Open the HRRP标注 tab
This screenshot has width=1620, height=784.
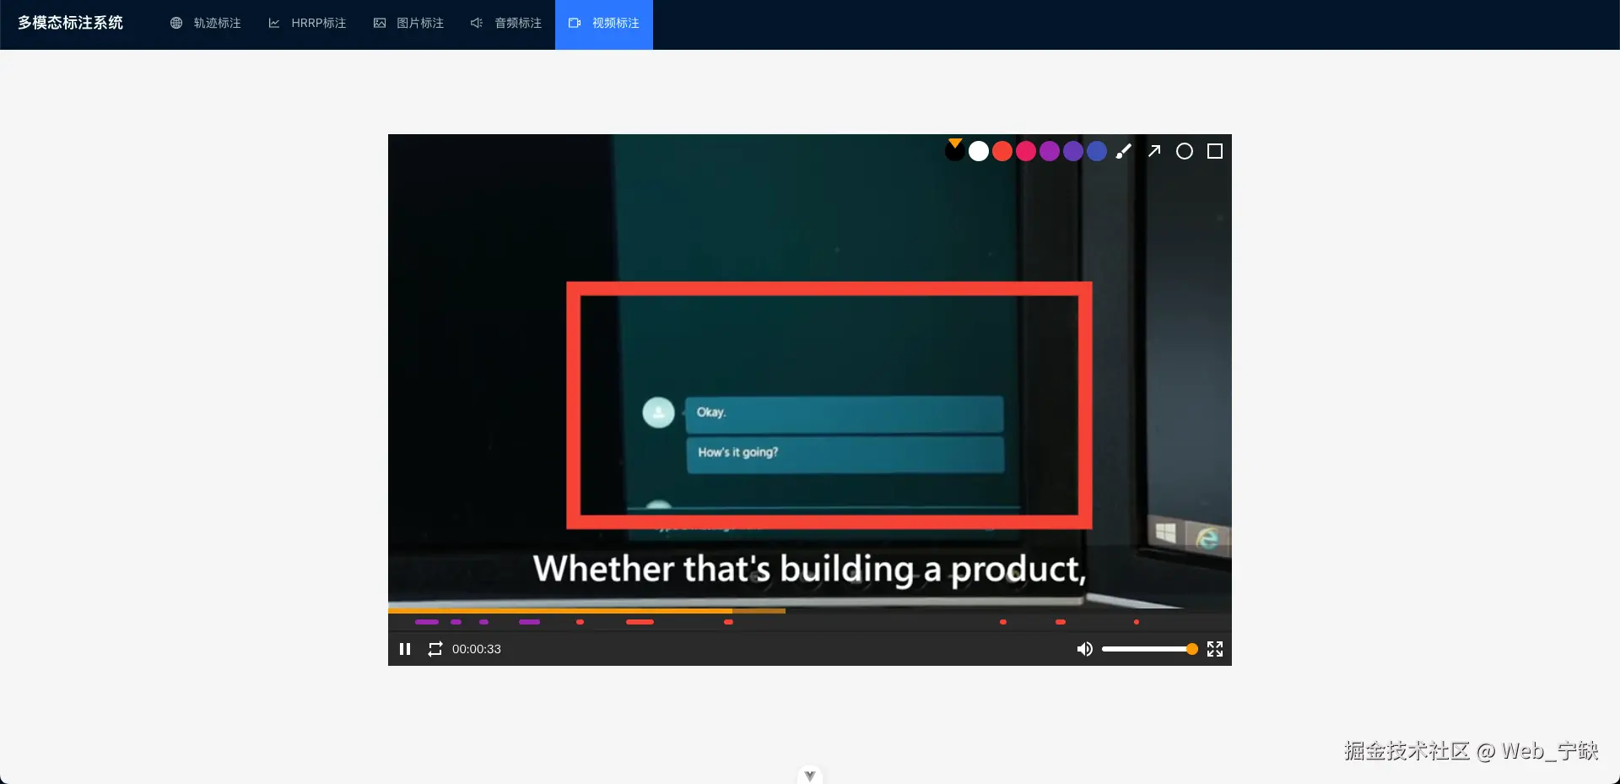(307, 24)
